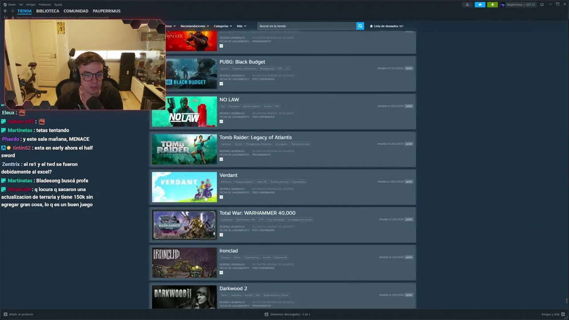Click quitar for PUBG: Black Budget
Screen dimensions: 569x320
coord(409,68)
